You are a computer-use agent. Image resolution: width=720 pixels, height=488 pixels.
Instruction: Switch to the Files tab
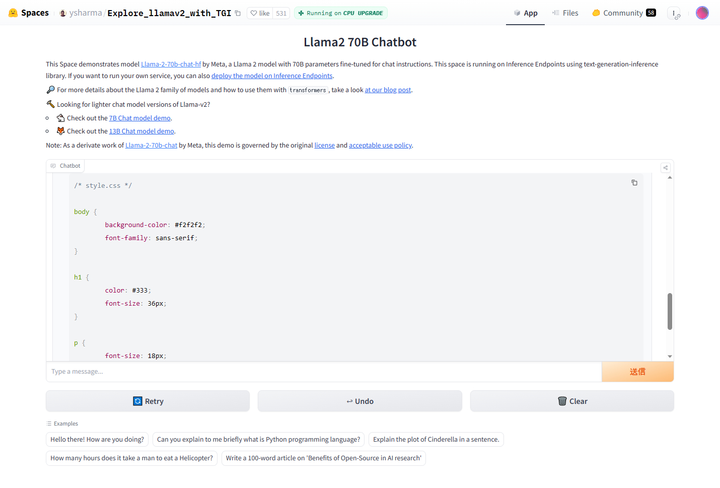565,13
